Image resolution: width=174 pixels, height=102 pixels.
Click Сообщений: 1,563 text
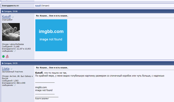coord(10,81)
